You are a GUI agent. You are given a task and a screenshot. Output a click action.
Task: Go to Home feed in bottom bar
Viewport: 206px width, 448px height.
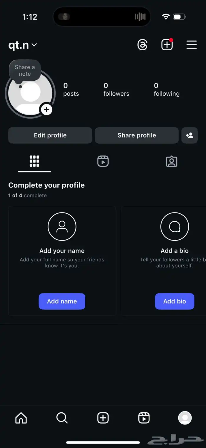click(21, 418)
